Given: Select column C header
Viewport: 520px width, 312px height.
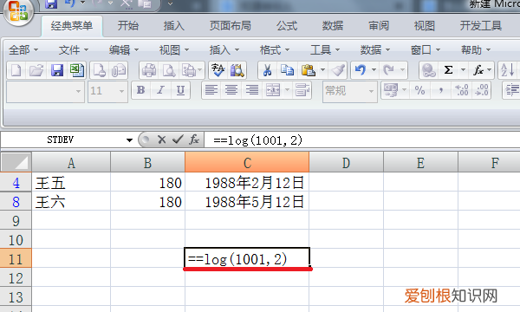Looking at the screenshot, I should click(x=247, y=162).
